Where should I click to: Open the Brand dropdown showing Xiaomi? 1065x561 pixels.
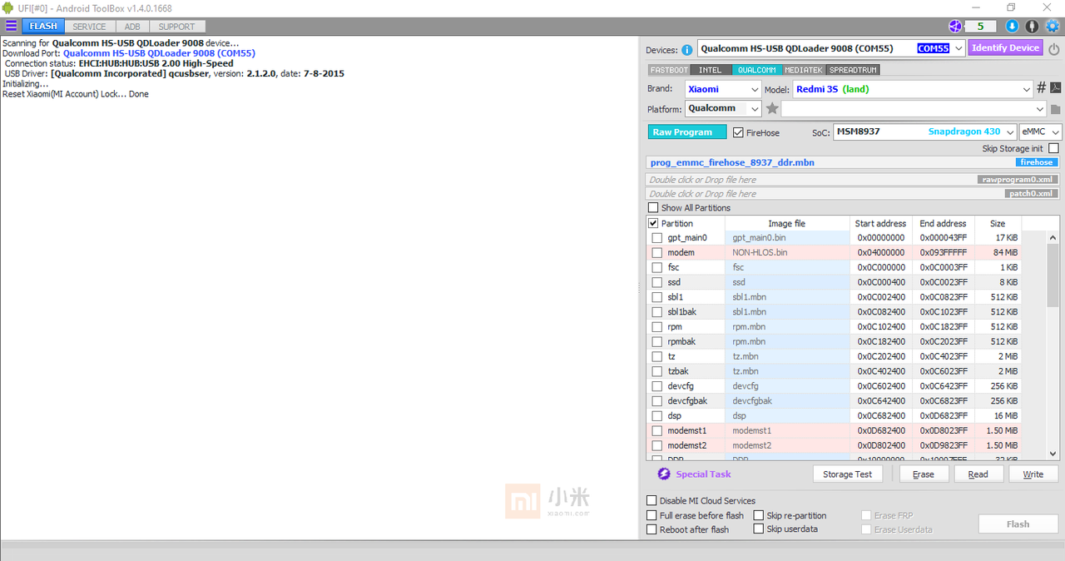click(x=723, y=89)
